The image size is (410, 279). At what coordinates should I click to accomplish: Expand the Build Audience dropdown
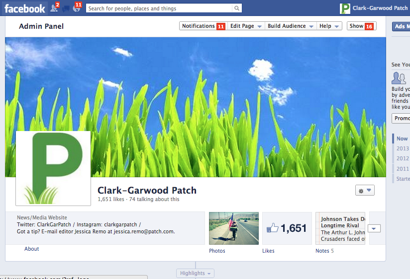click(291, 26)
